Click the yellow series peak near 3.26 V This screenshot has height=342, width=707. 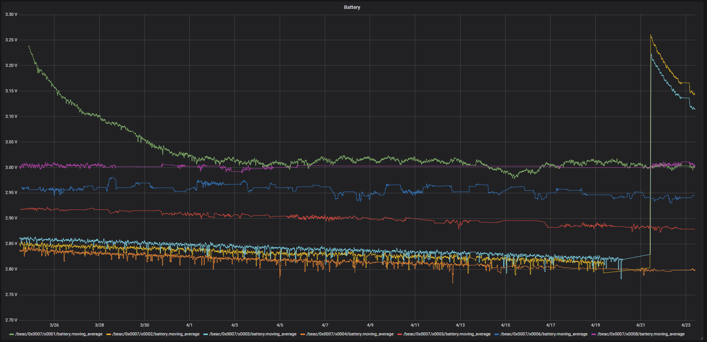pyautogui.click(x=651, y=35)
